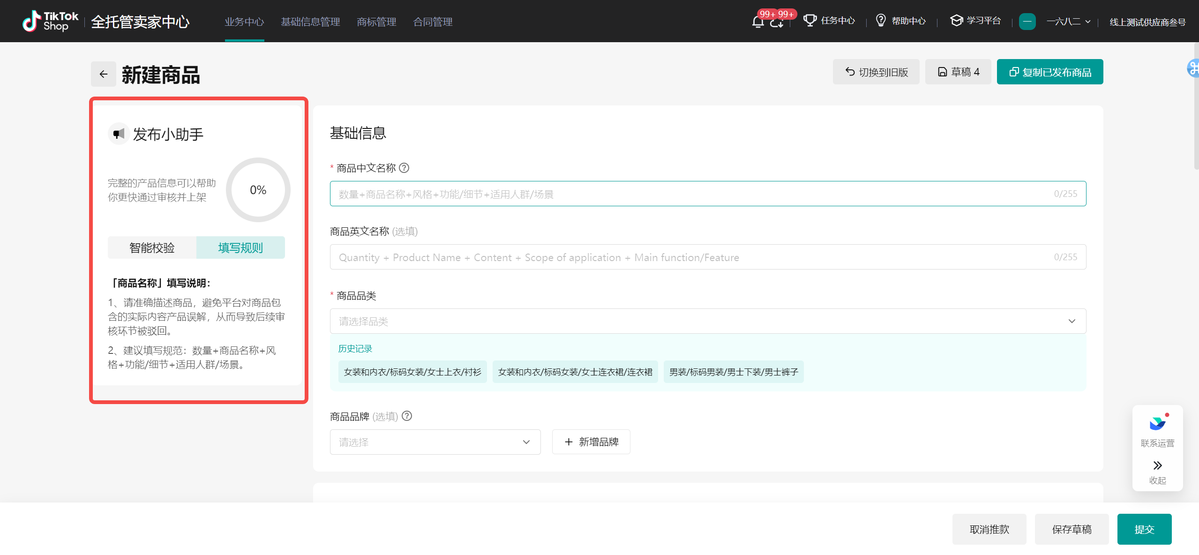
Task: Click the graduation cap icon for 学习平台
Action: tap(956, 21)
